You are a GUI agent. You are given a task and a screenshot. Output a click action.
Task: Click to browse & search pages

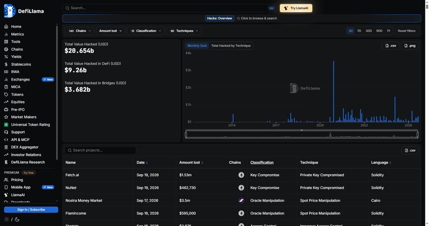tap(257, 18)
